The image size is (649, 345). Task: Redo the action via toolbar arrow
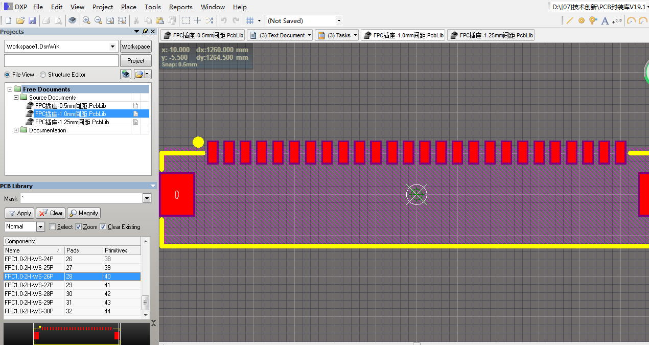236,20
